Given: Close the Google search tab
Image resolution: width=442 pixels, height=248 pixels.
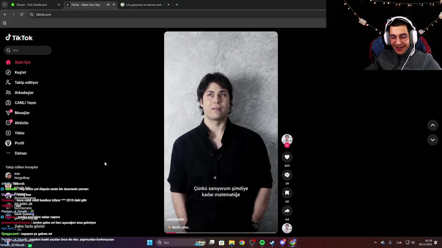Looking at the screenshot, I should coord(168,5).
